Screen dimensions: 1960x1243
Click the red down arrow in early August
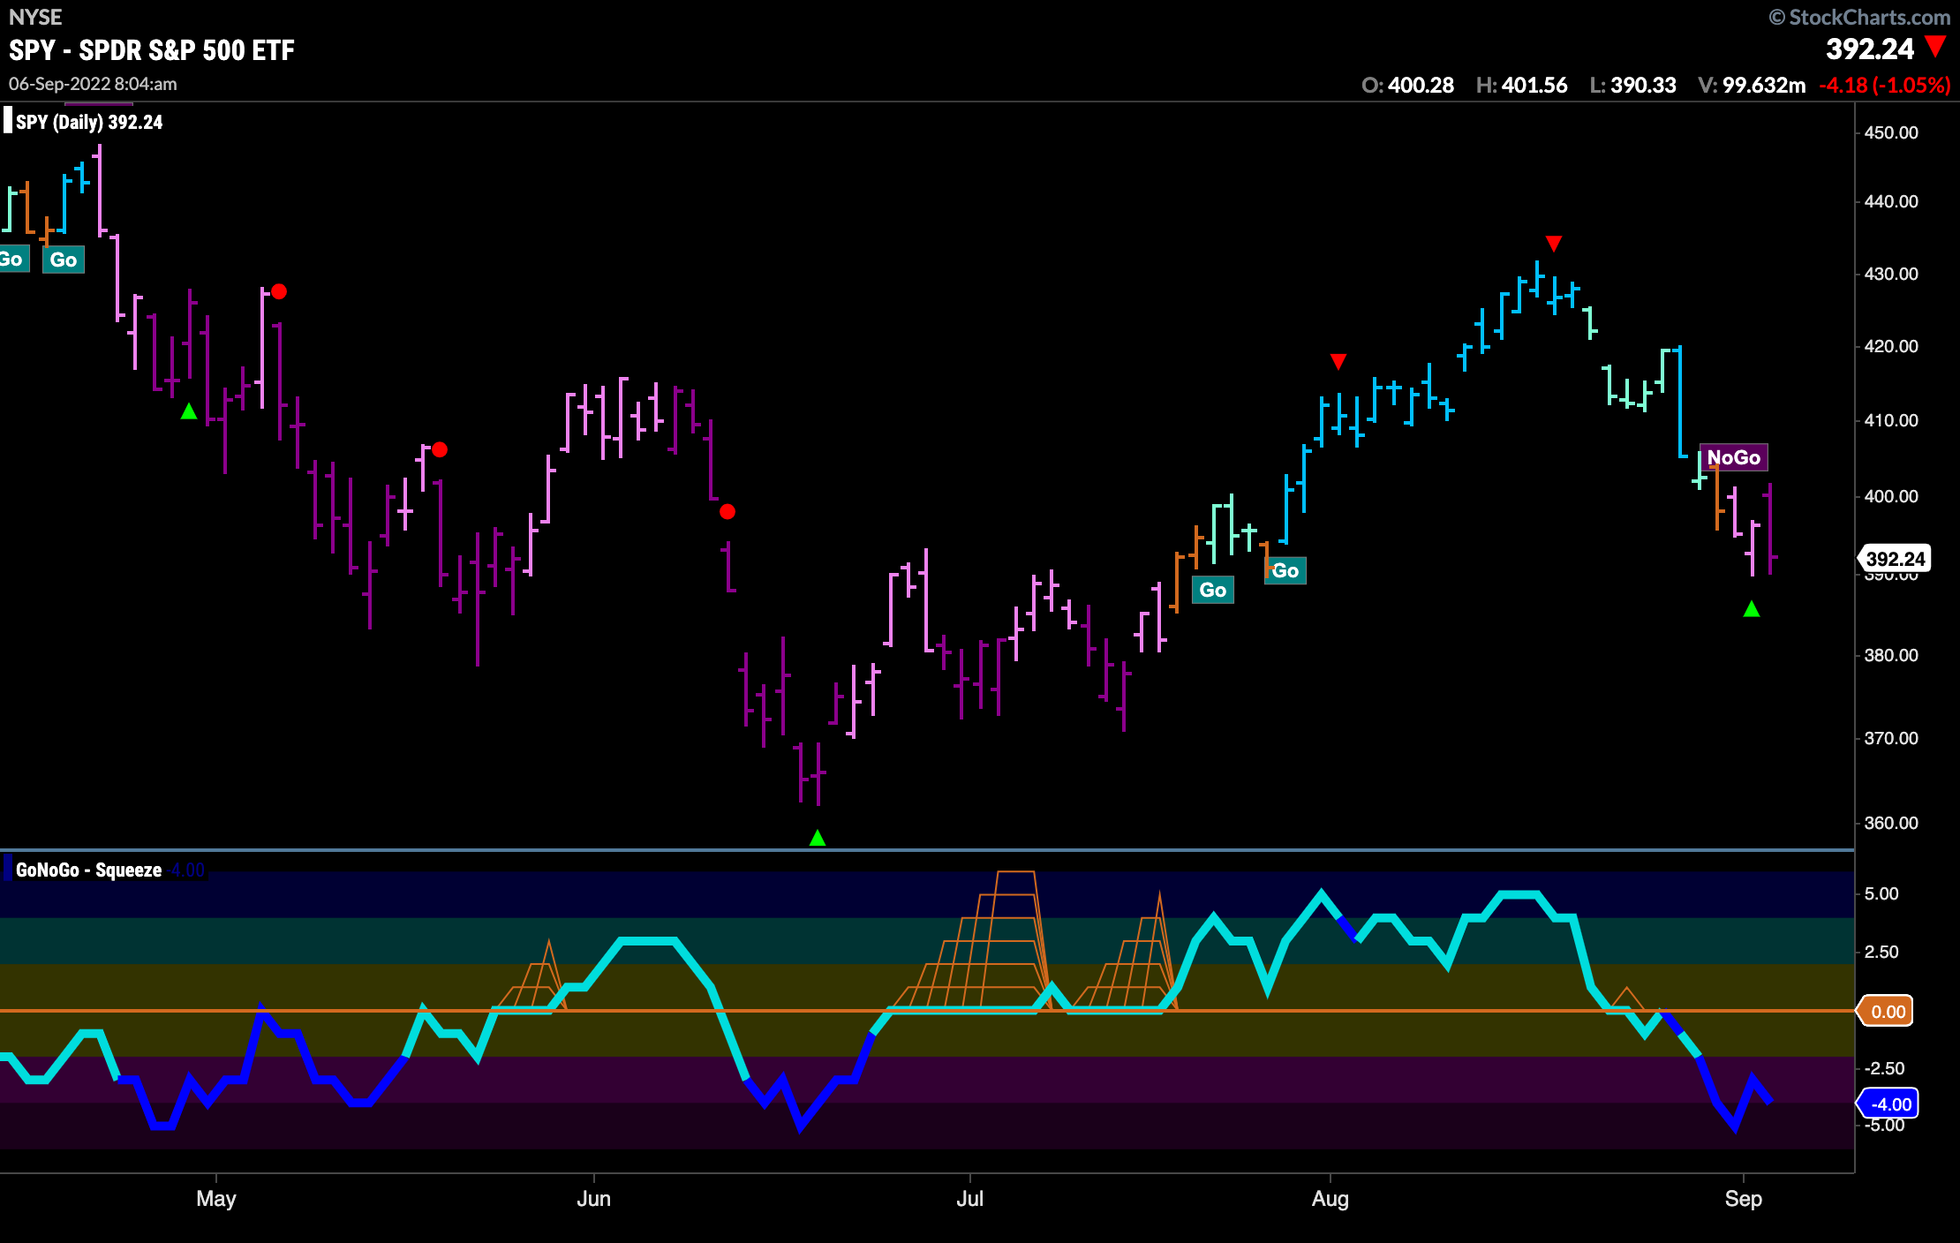click(1338, 362)
